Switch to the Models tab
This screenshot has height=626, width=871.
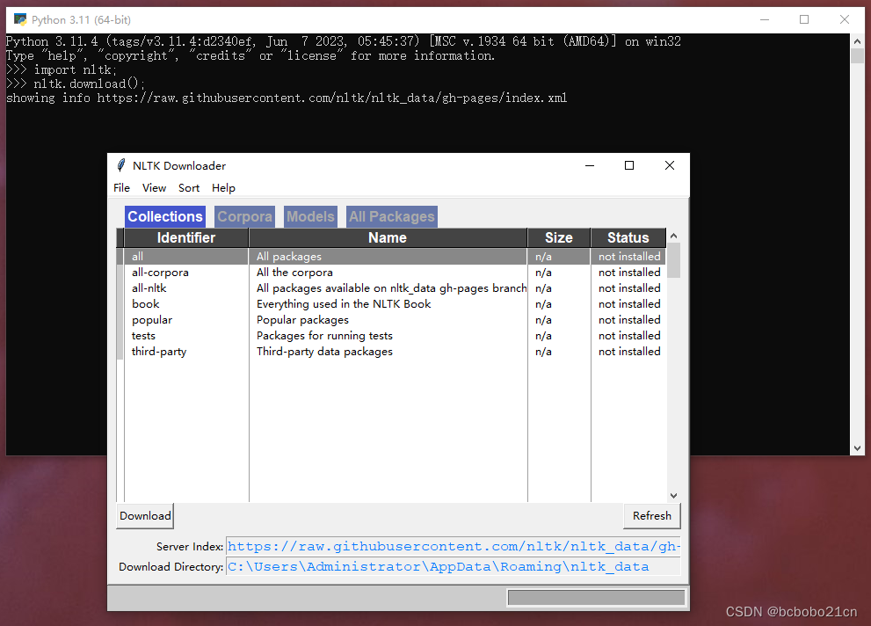tap(310, 216)
